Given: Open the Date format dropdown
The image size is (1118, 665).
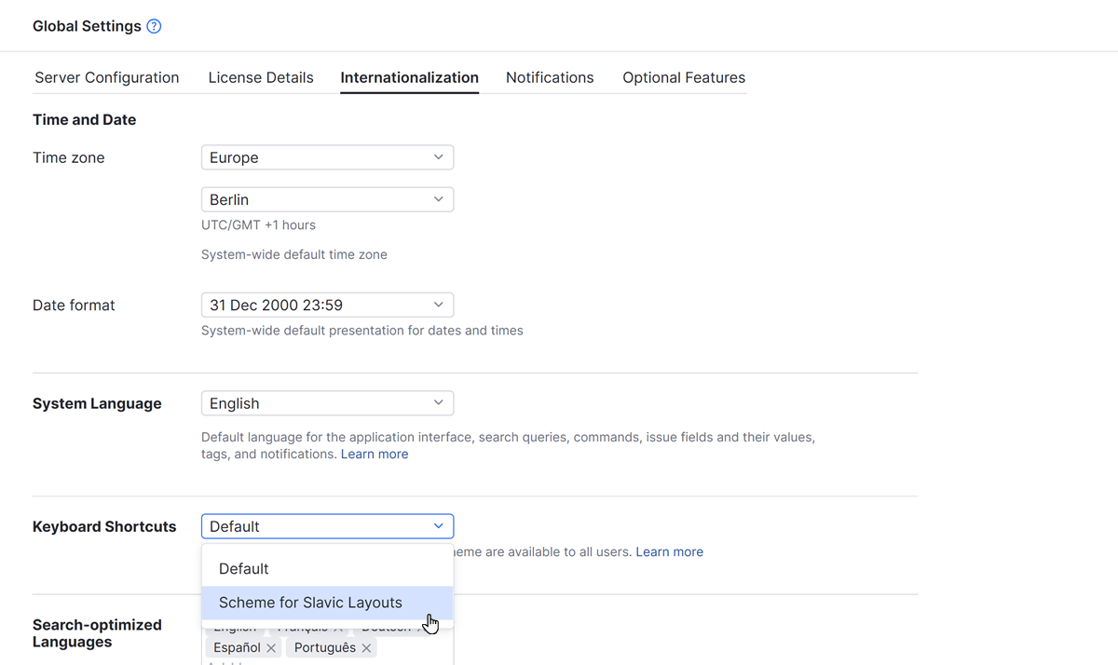Looking at the screenshot, I should coord(327,305).
